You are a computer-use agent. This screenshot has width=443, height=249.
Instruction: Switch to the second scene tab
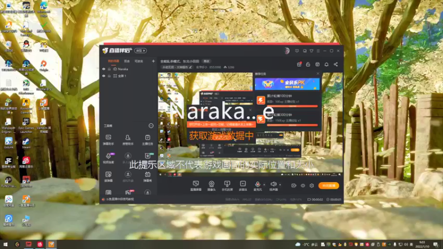coord(127,61)
